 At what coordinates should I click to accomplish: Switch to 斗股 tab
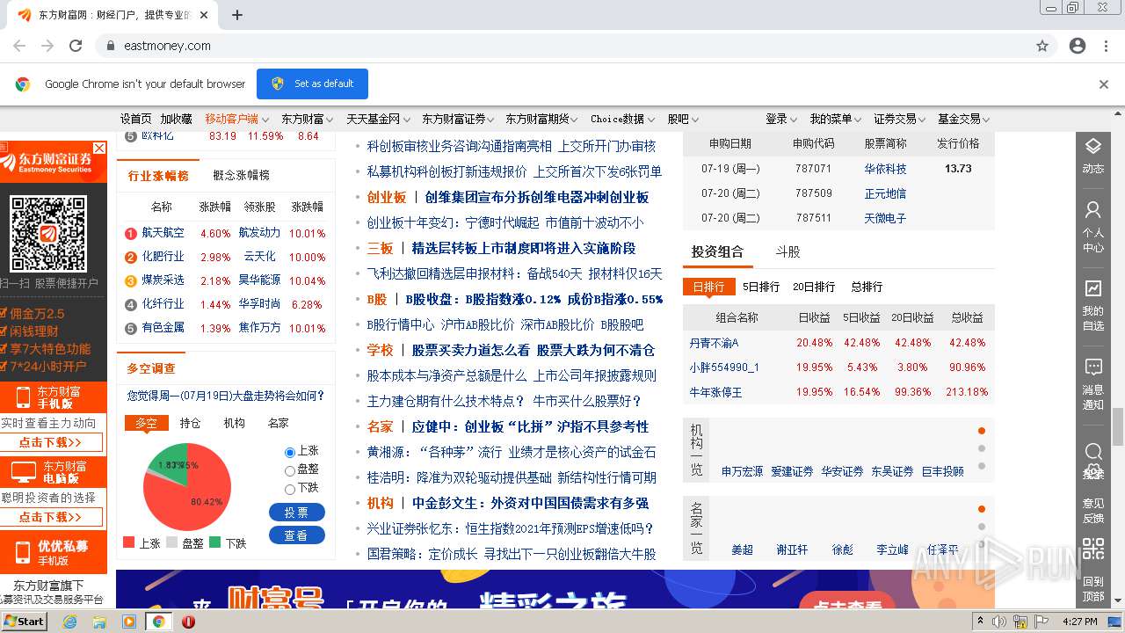[x=787, y=251]
